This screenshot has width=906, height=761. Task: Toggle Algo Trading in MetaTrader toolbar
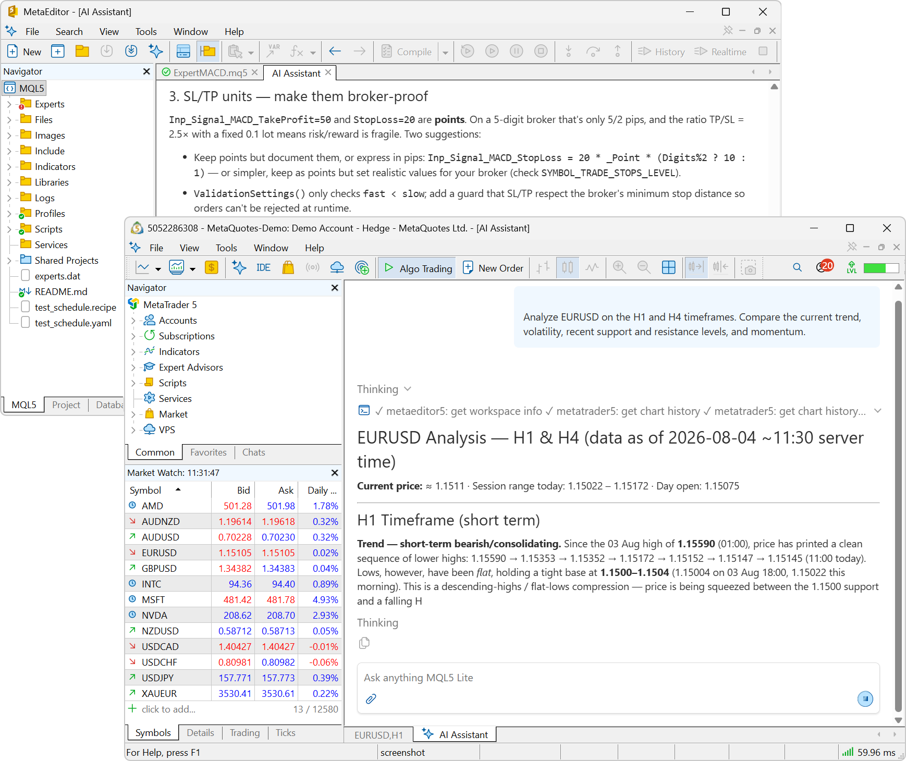[418, 268]
